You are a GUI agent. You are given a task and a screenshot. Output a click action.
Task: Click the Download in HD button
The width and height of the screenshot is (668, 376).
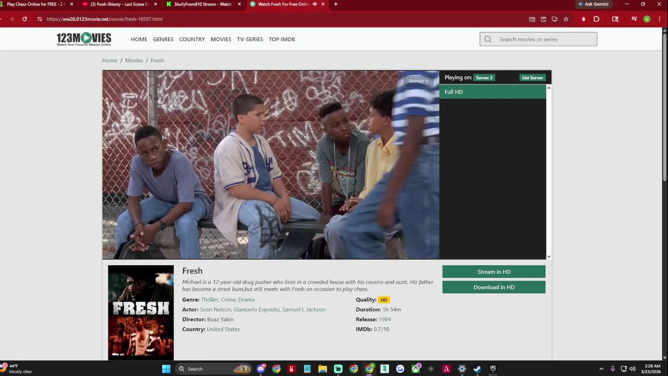click(x=494, y=287)
